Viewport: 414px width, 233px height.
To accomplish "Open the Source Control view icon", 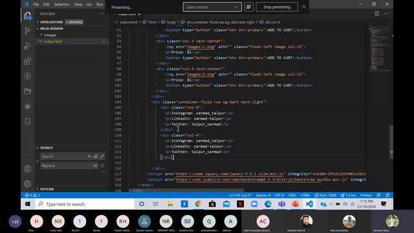I will point(27,30).
